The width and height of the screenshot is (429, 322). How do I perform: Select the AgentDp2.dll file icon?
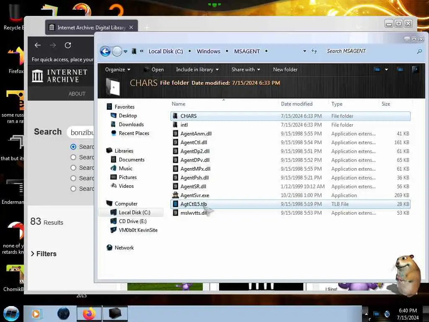tap(176, 151)
